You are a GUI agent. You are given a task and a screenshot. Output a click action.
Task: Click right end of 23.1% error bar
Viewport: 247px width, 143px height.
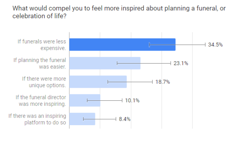tap(171, 63)
